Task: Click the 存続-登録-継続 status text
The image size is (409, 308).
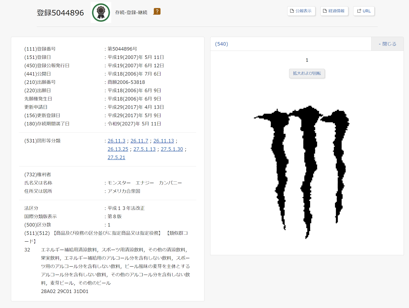Action: coord(131,13)
